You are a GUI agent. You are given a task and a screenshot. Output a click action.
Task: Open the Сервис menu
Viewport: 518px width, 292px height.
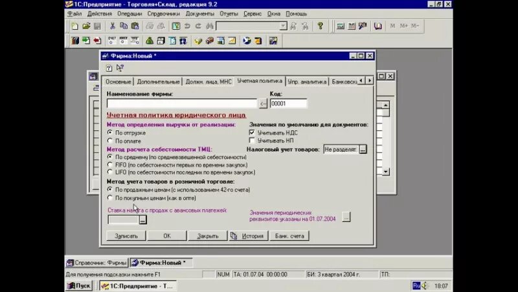click(253, 14)
